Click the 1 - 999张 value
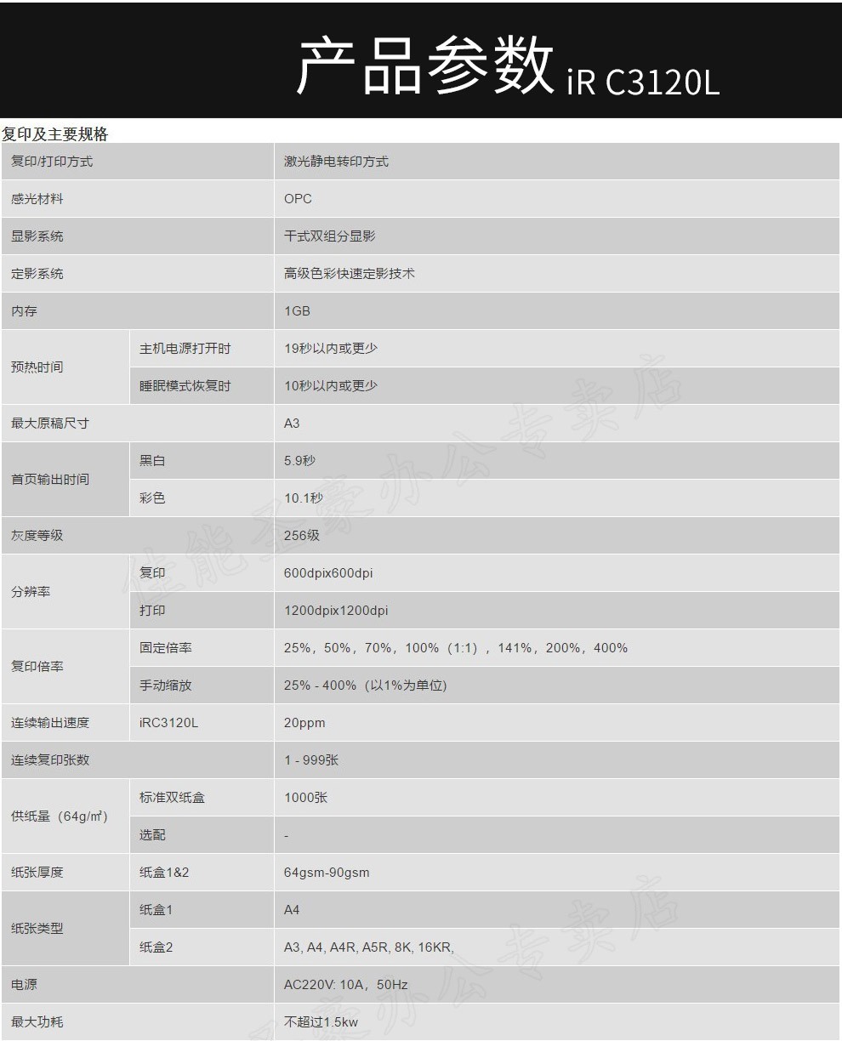842x1041 pixels. 311,759
